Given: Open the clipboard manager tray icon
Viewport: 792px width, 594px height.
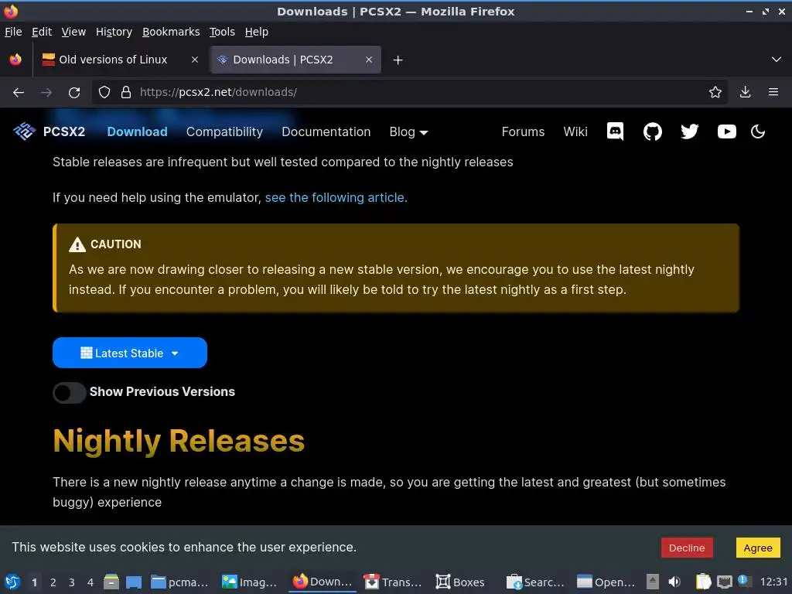Looking at the screenshot, I should (x=703, y=582).
